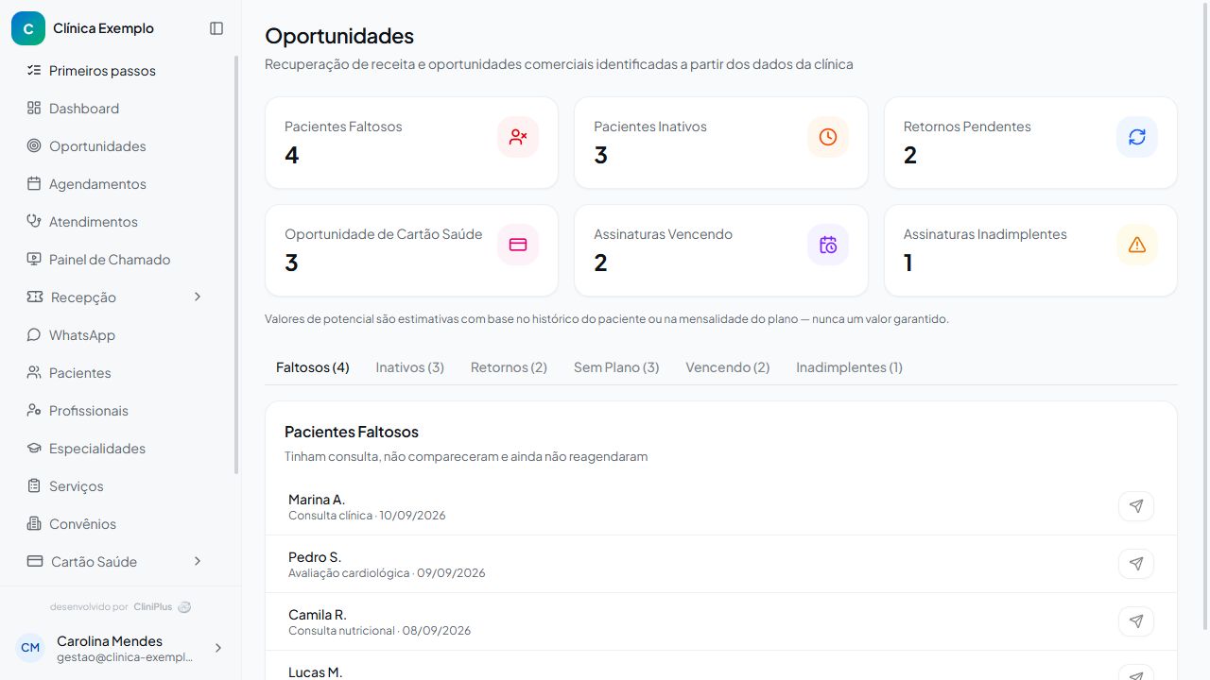This screenshot has width=1210, height=680.
Task: Switch to the Inativos (3) tab
Action: point(409,367)
